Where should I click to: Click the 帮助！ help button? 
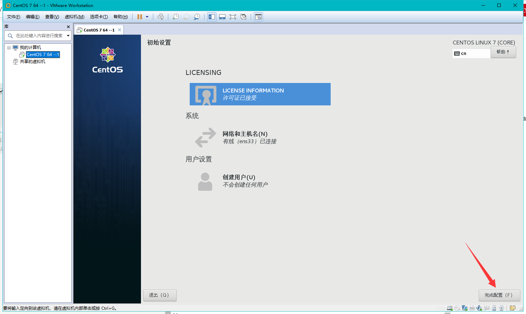[503, 52]
